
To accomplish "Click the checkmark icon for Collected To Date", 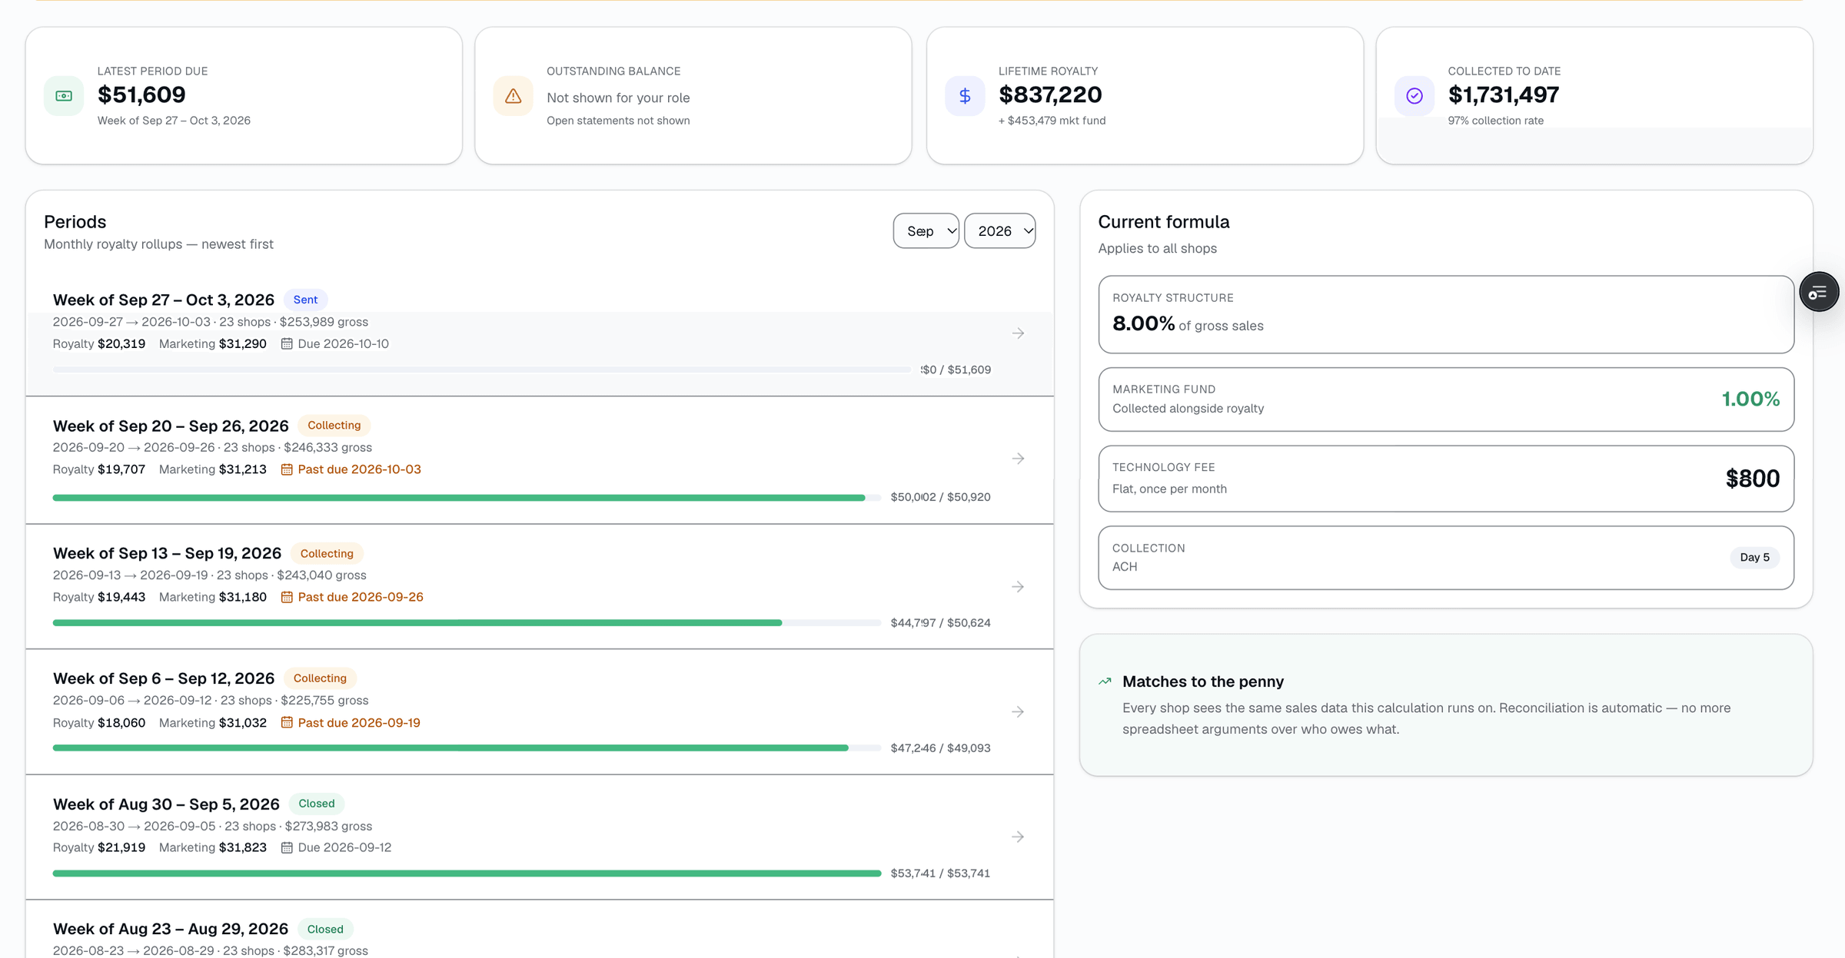I will [1414, 96].
